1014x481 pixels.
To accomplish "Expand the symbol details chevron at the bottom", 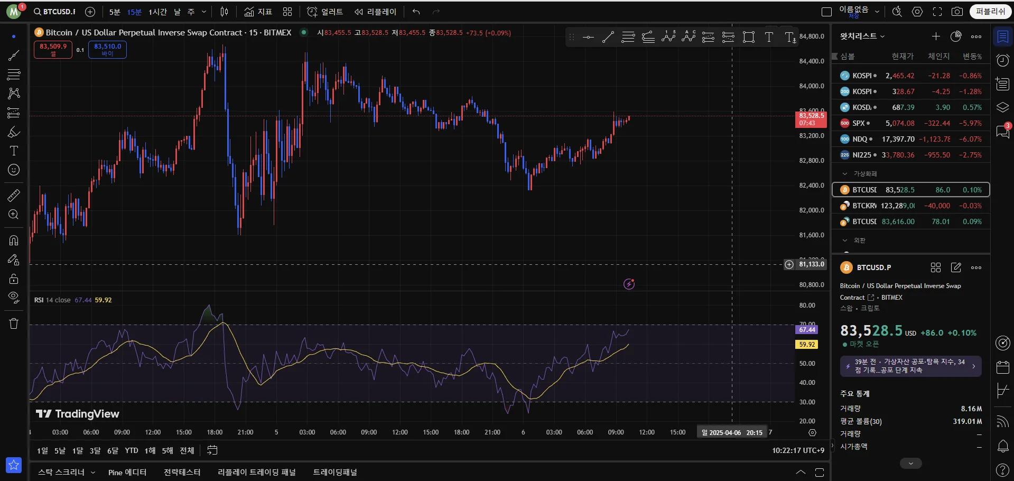I will (x=910, y=463).
